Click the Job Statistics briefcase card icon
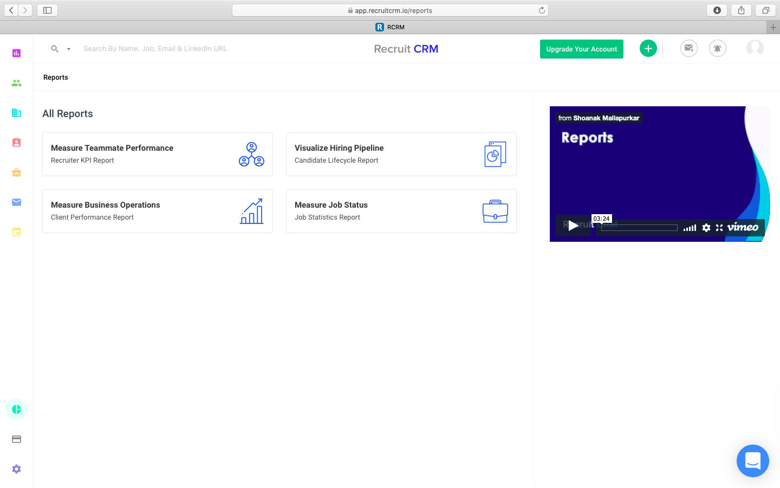The height and width of the screenshot is (488, 780). tap(495, 211)
